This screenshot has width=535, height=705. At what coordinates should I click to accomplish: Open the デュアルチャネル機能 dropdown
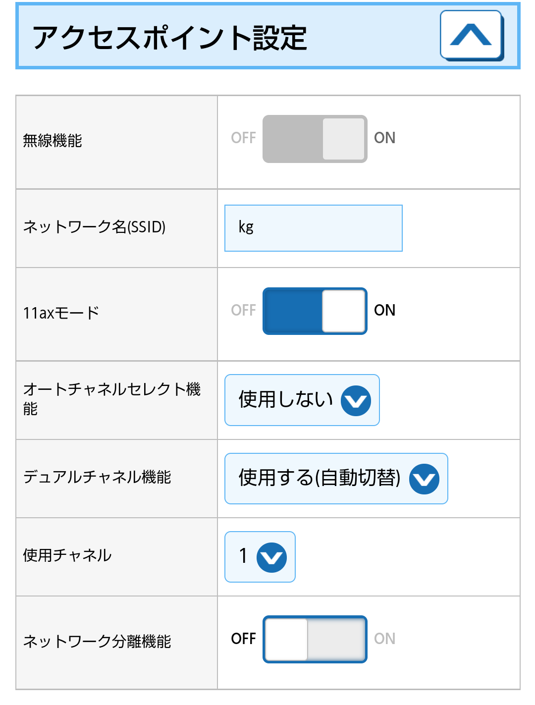(336, 479)
